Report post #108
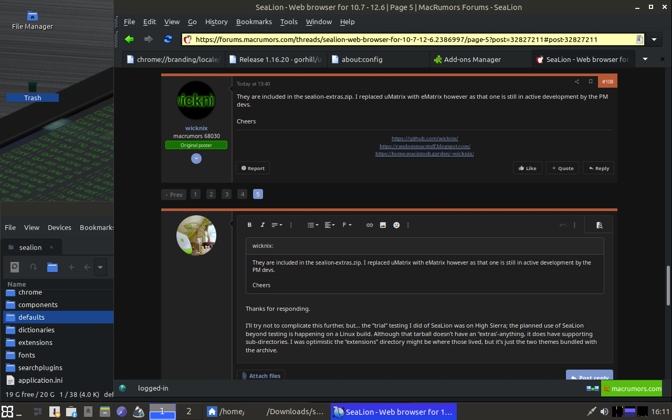Screen dimensions: 672x420 coord(253,168)
